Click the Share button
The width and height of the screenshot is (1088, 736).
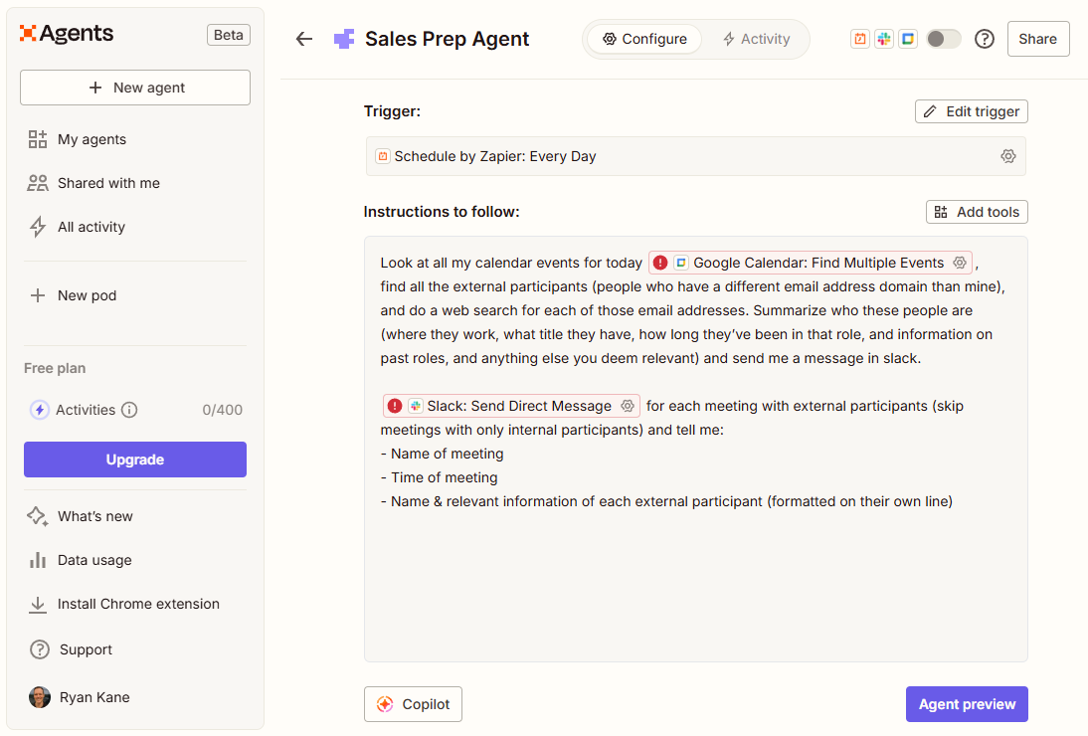[1038, 39]
